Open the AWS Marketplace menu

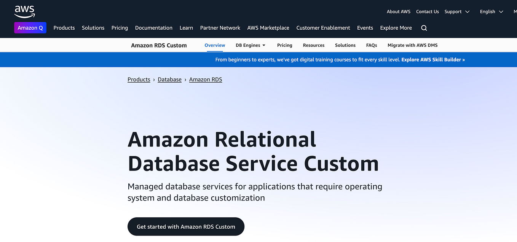[x=268, y=27]
